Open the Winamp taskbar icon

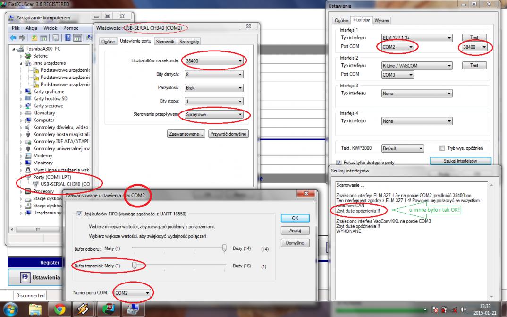83,309
